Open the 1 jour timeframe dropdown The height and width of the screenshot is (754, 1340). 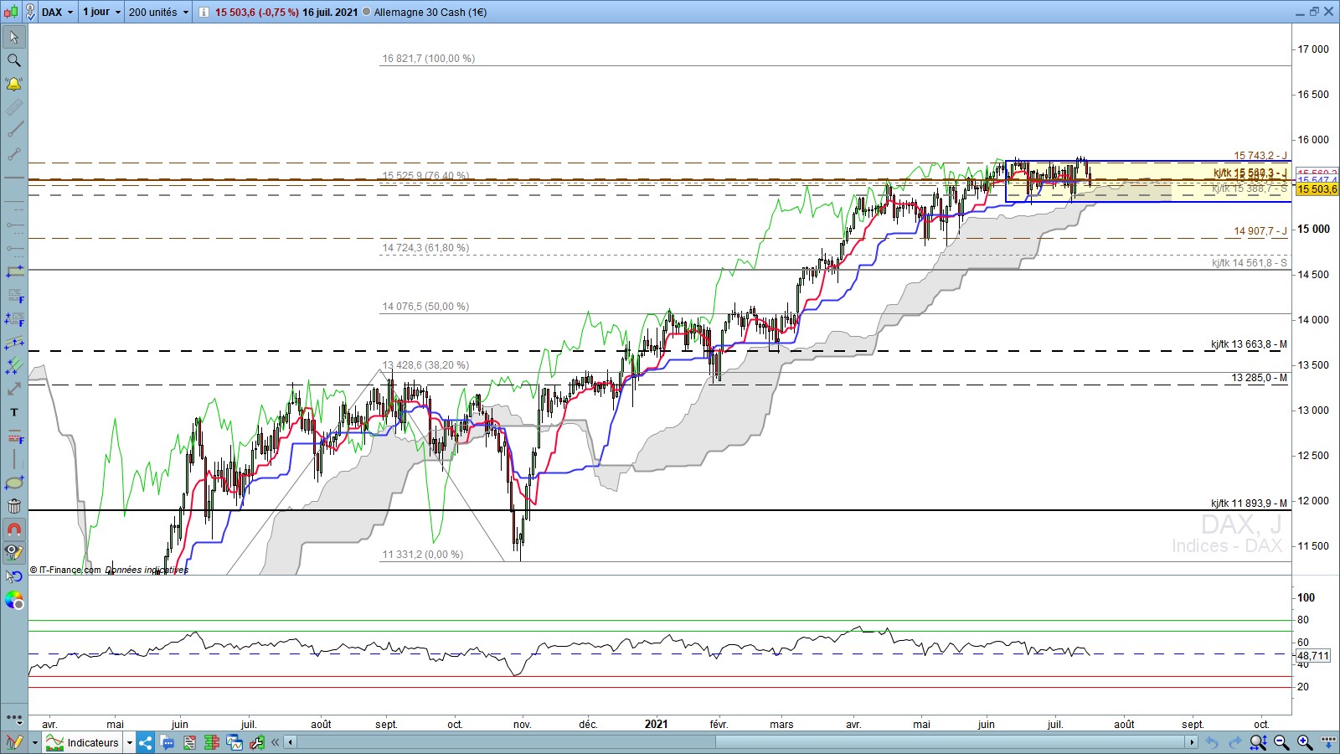pyautogui.click(x=101, y=12)
